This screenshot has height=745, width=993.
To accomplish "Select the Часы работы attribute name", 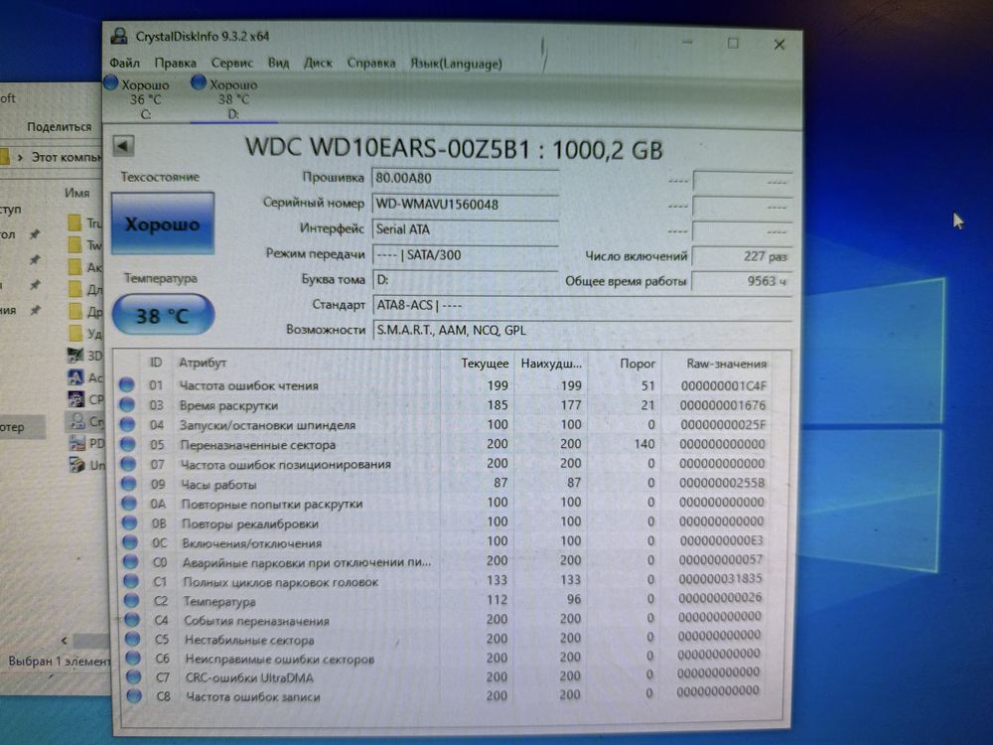I will pyautogui.click(x=218, y=485).
